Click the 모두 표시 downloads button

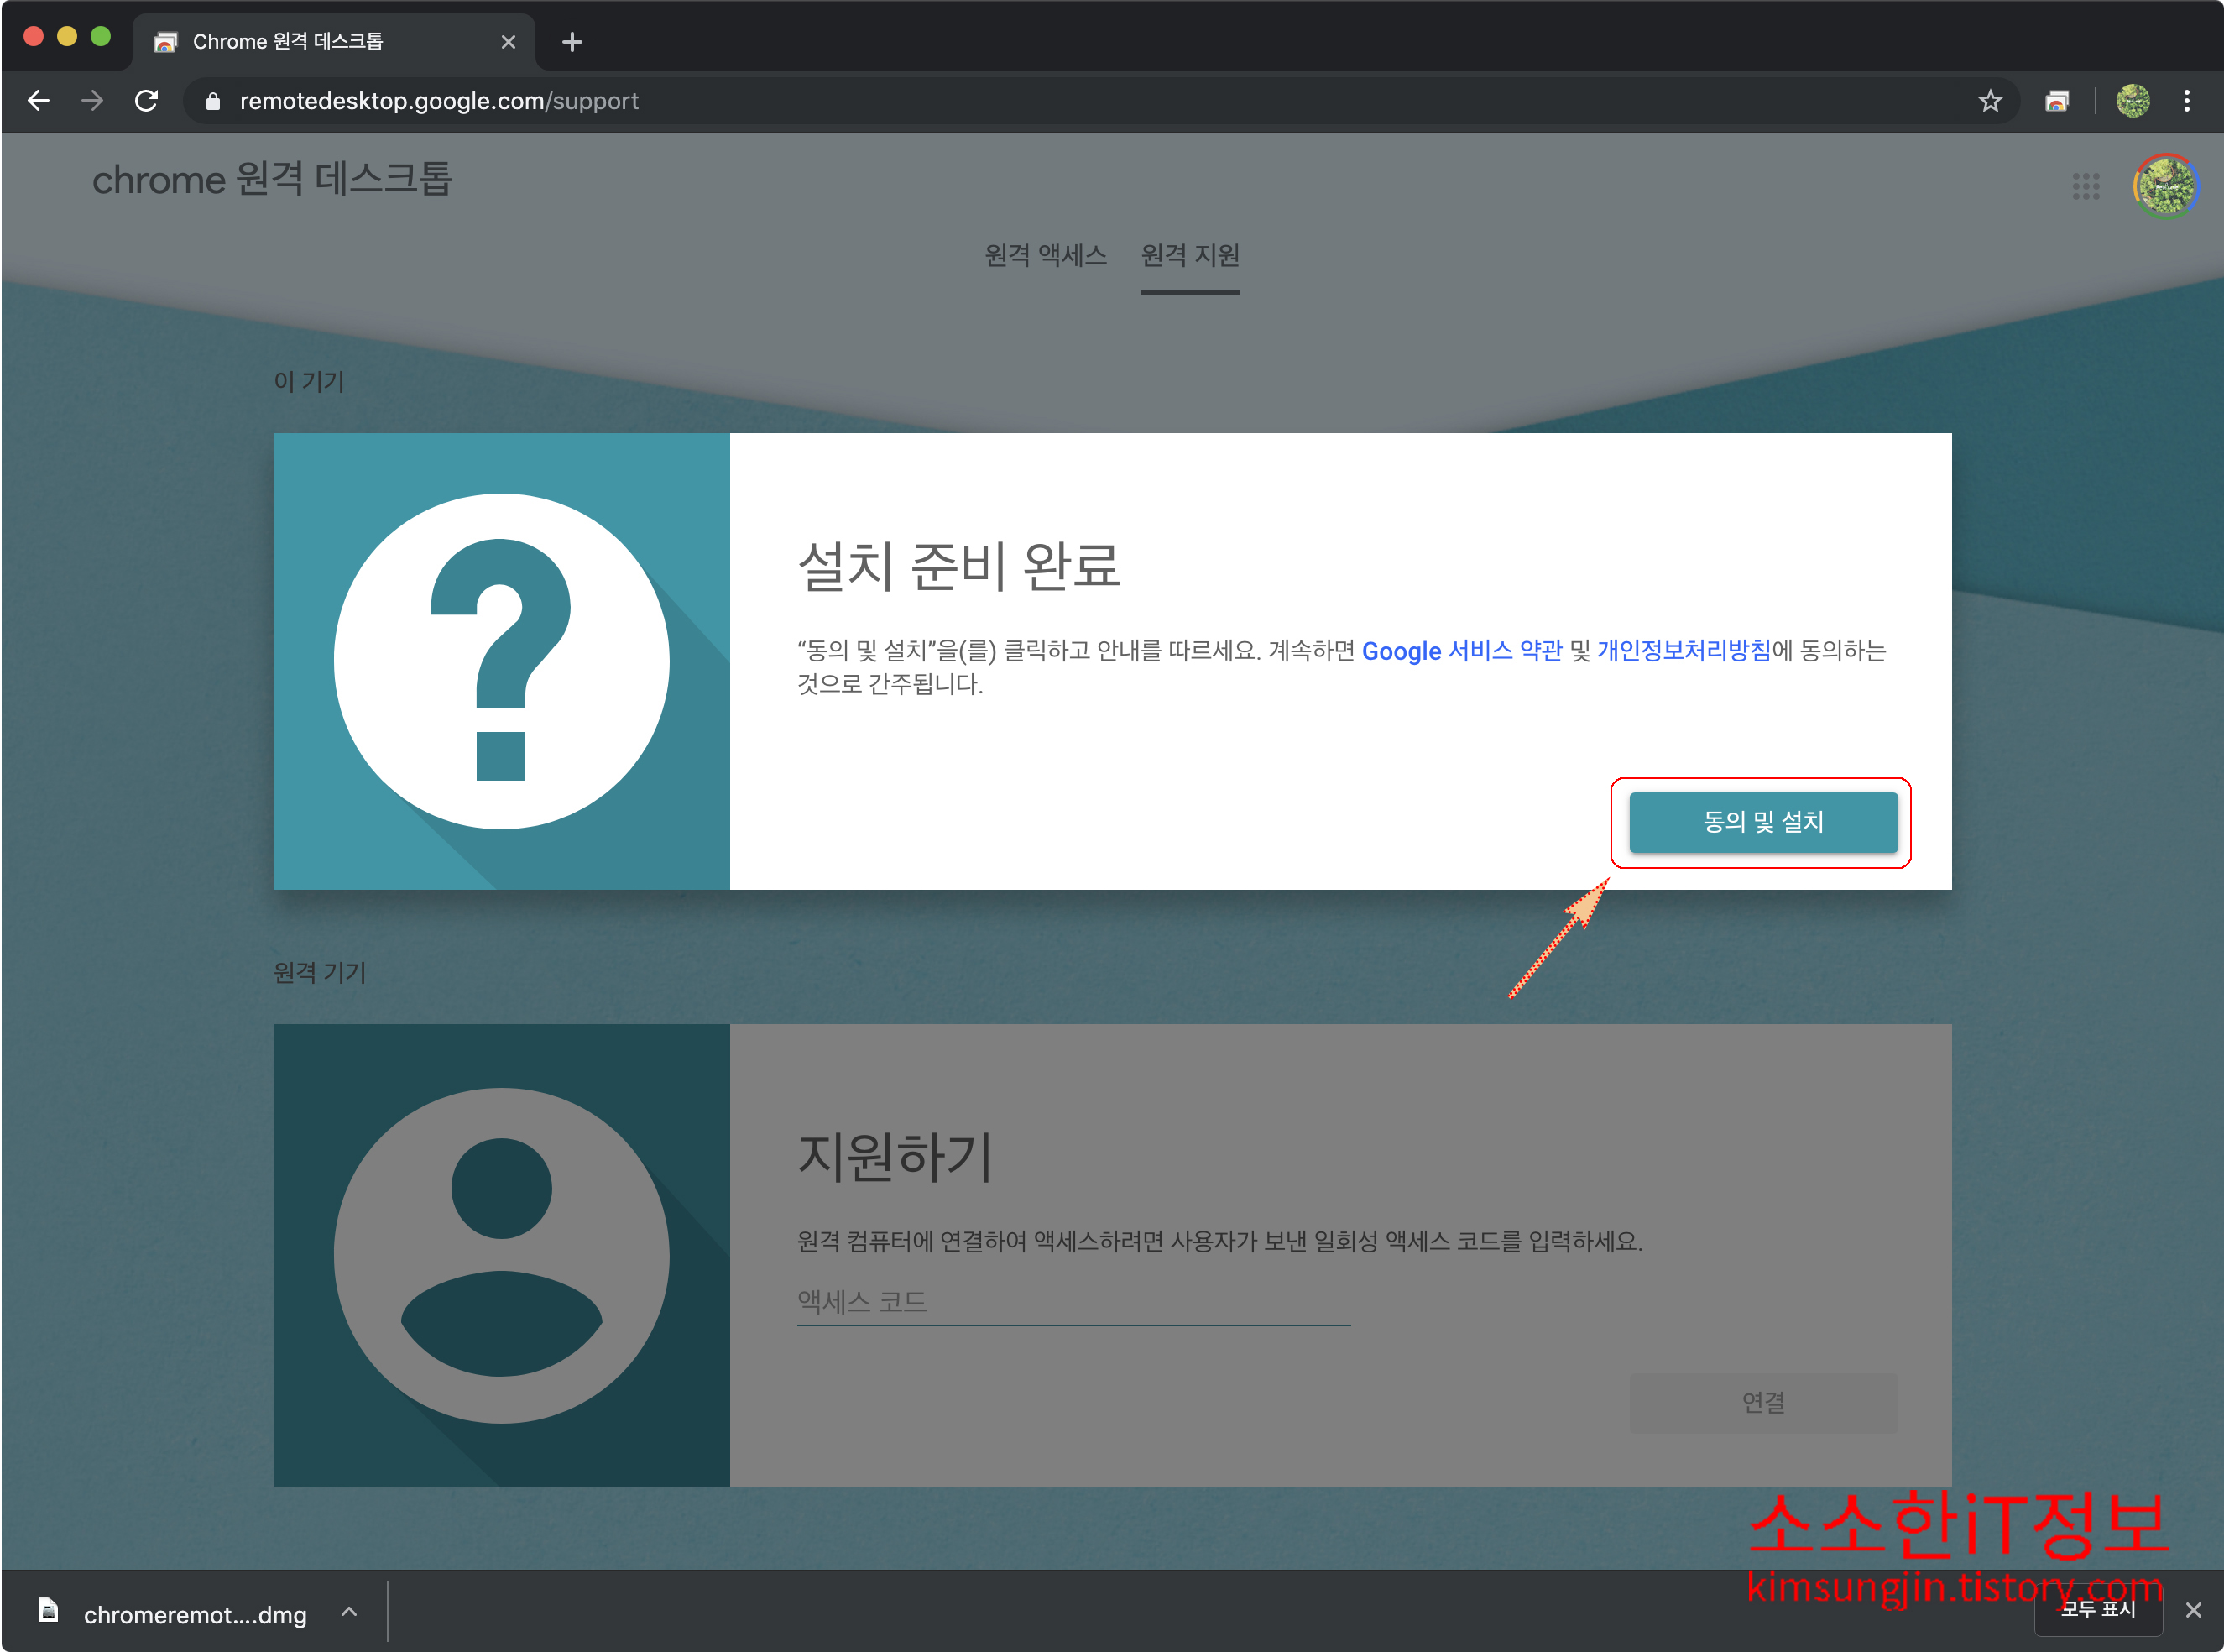(x=2097, y=1609)
